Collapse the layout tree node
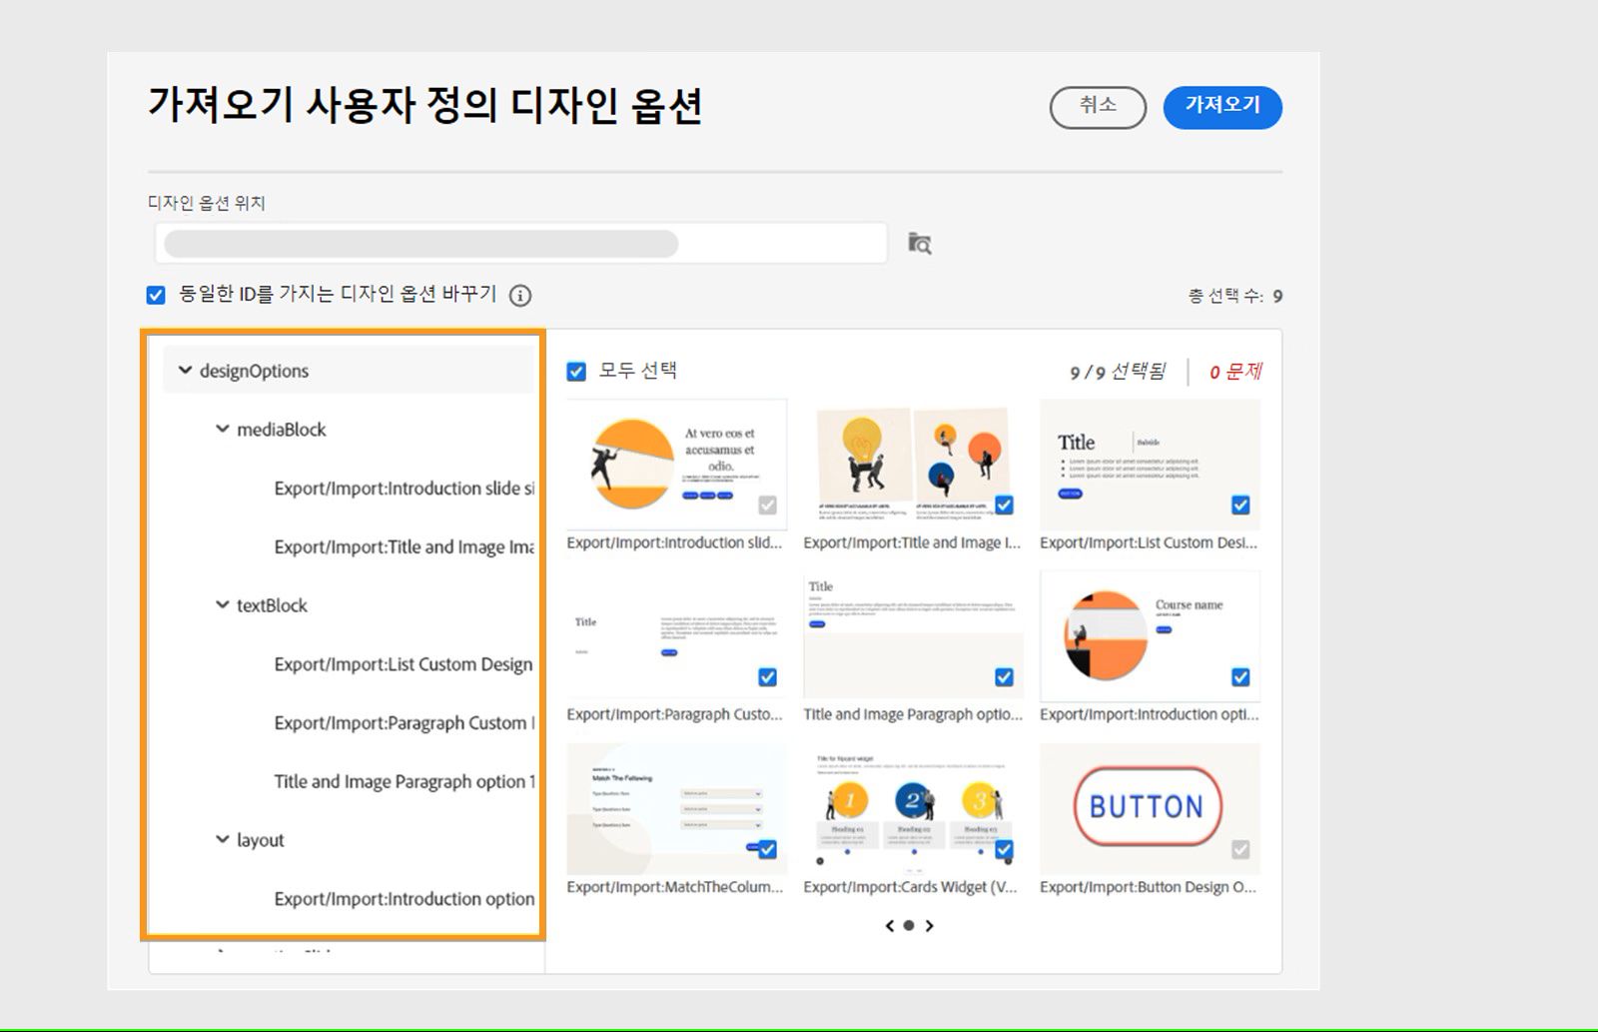This screenshot has height=1032, width=1598. tap(221, 839)
